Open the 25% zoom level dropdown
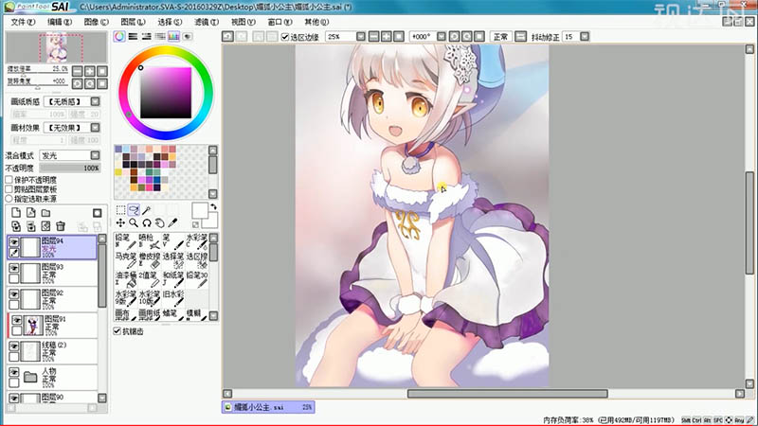 (x=361, y=37)
